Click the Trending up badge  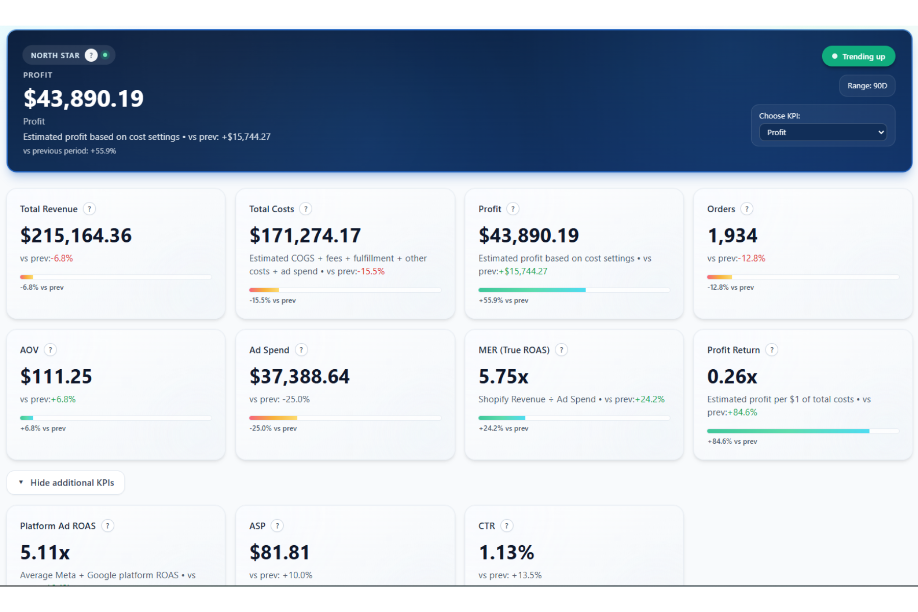click(x=858, y=57)
